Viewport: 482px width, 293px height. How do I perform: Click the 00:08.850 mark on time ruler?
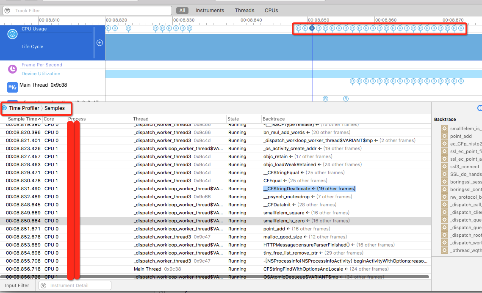coord(318,20)
